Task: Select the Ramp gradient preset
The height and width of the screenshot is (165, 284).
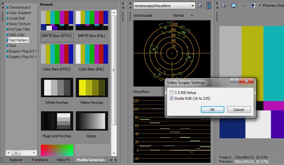Action: point(91,121)
